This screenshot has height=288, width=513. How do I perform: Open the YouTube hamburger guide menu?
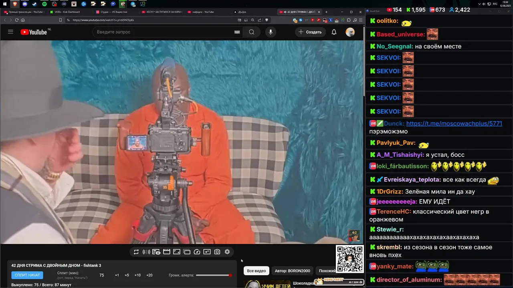click(10, 32)
